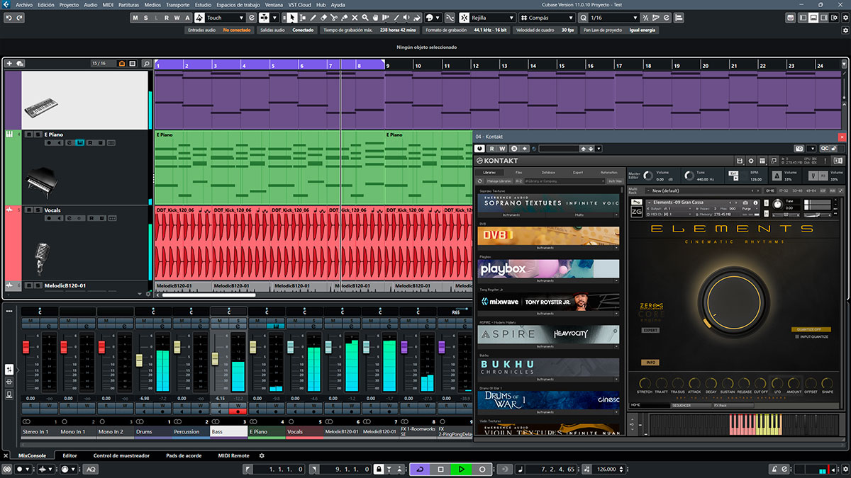Select the Range Selection tool
The height and width of the screenshot is (478, 851).
click(x=303, y=17)
